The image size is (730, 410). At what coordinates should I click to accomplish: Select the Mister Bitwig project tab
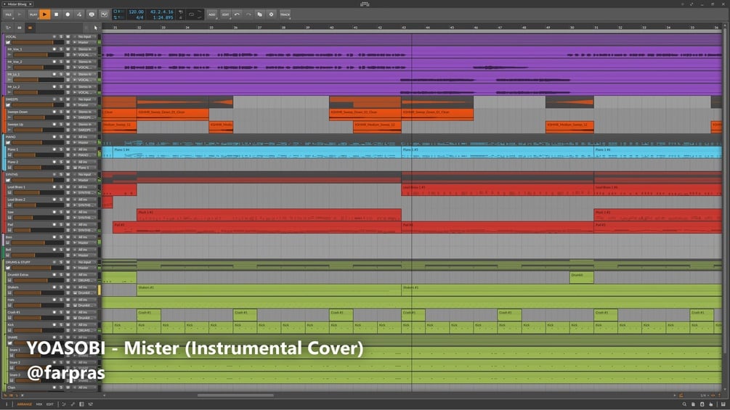(x=17, y=4)
